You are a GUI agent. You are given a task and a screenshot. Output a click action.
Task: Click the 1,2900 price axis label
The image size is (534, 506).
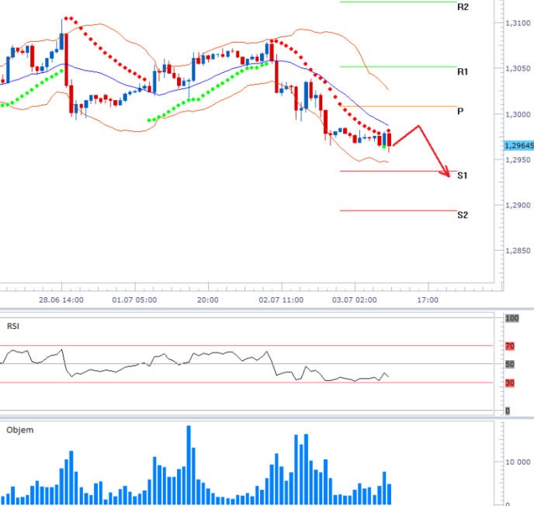[518, 206]
